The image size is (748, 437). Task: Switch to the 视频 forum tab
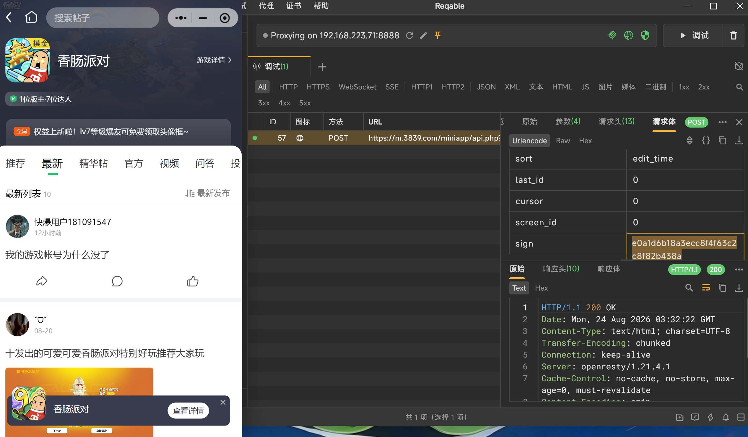point(170,163)
